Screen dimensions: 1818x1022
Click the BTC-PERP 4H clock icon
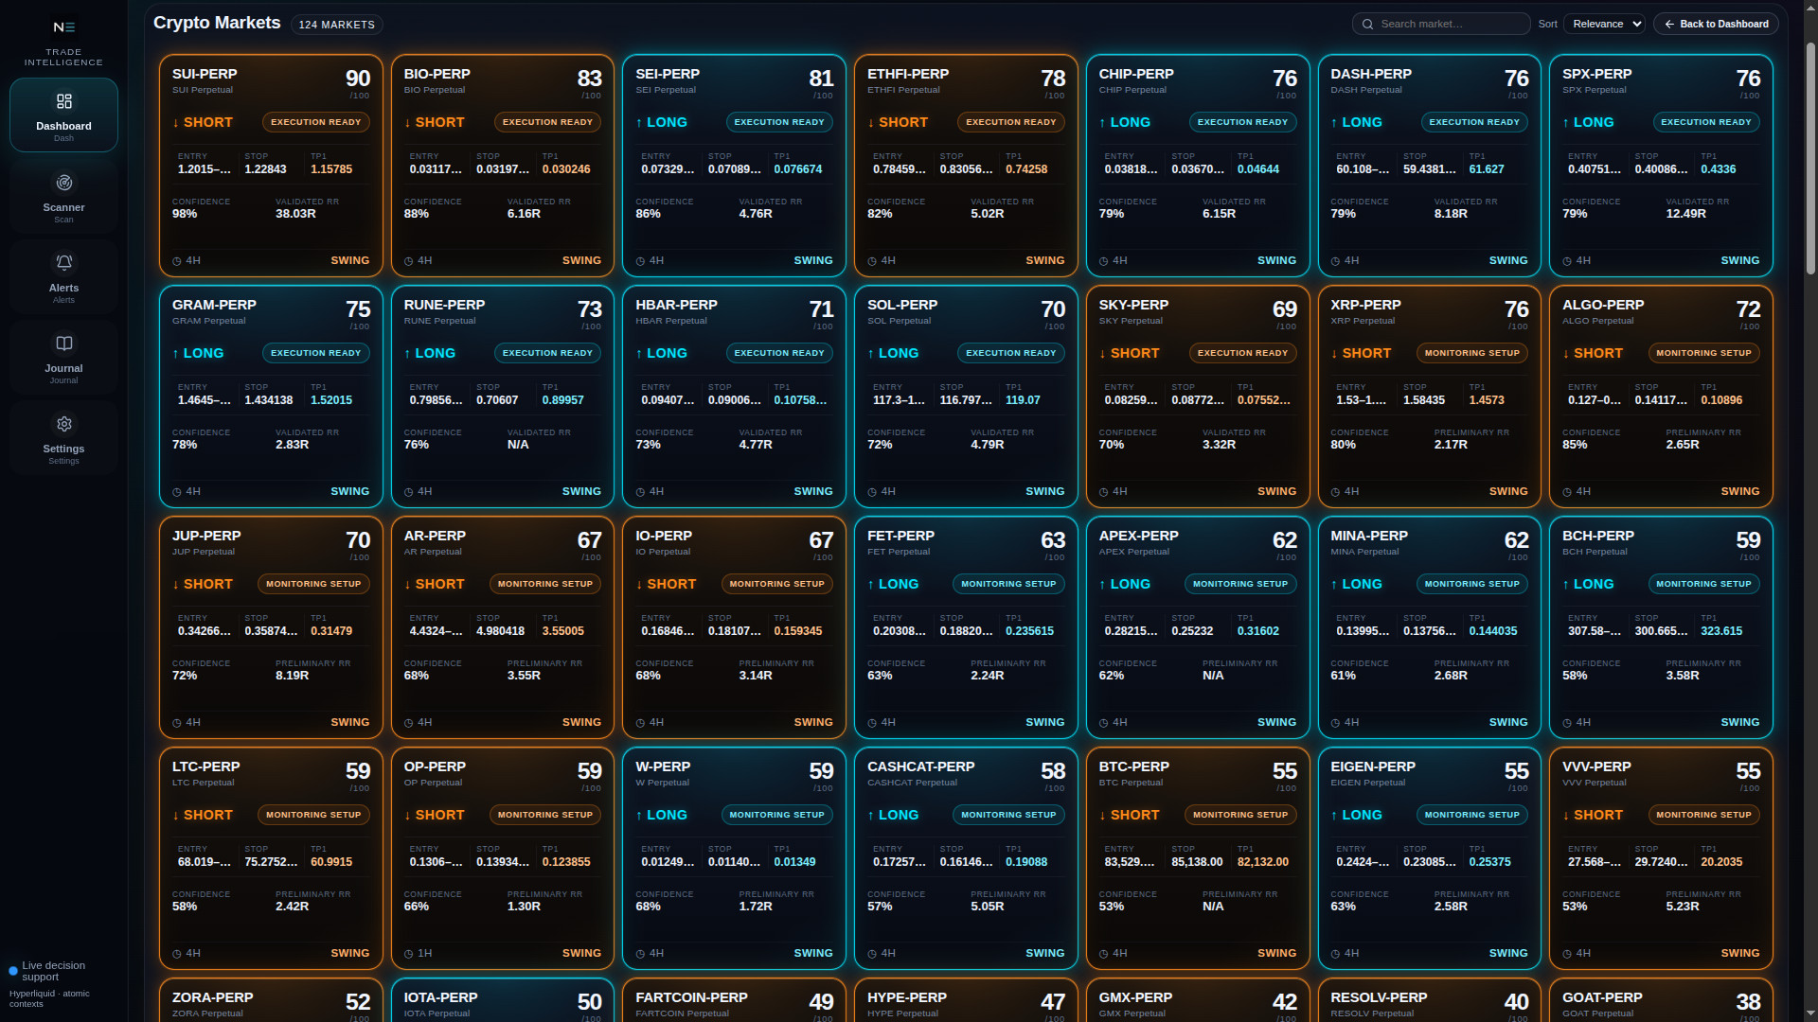[x=1104, y=954]
